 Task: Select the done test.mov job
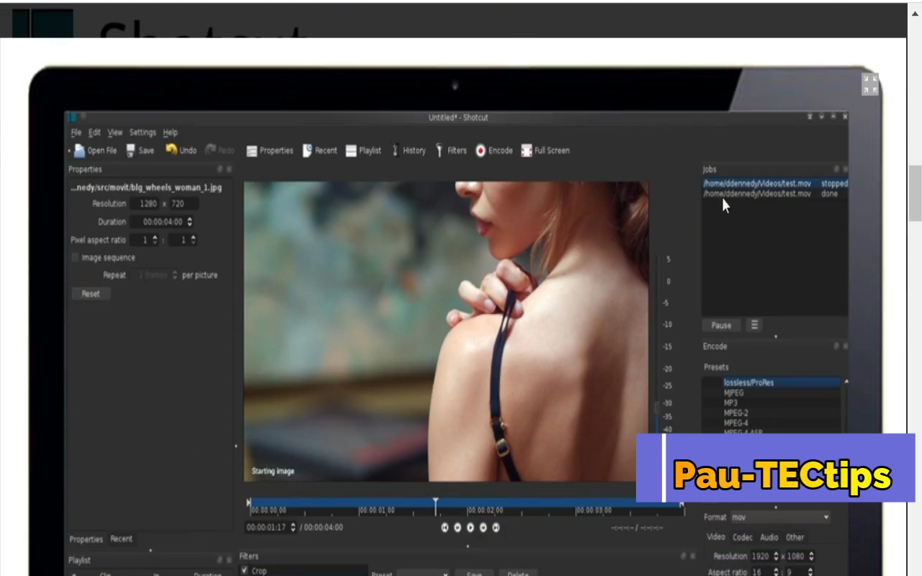coord(775,194)
